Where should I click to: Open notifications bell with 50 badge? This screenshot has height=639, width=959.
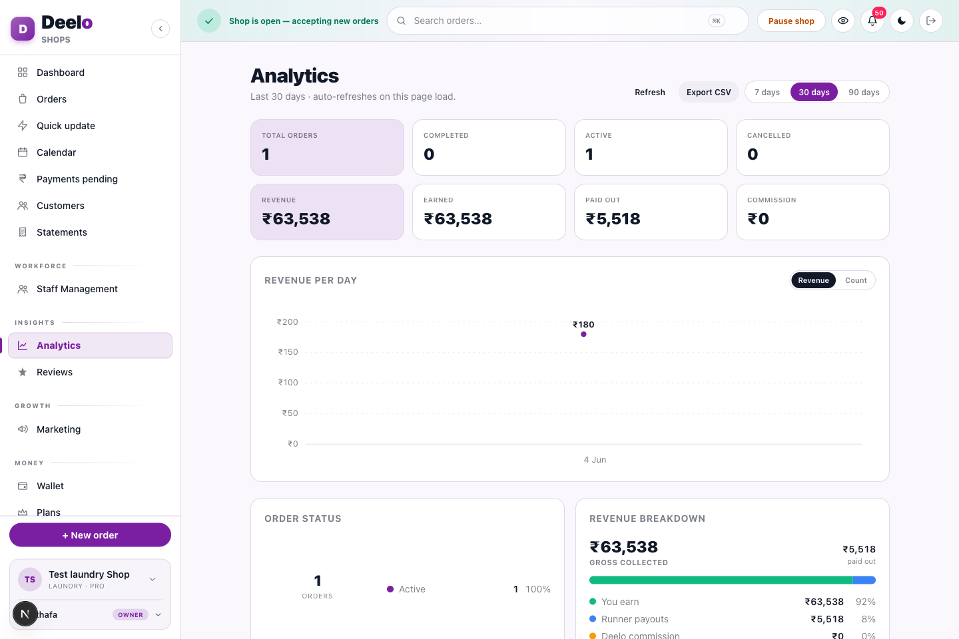(x=872, y=21)
